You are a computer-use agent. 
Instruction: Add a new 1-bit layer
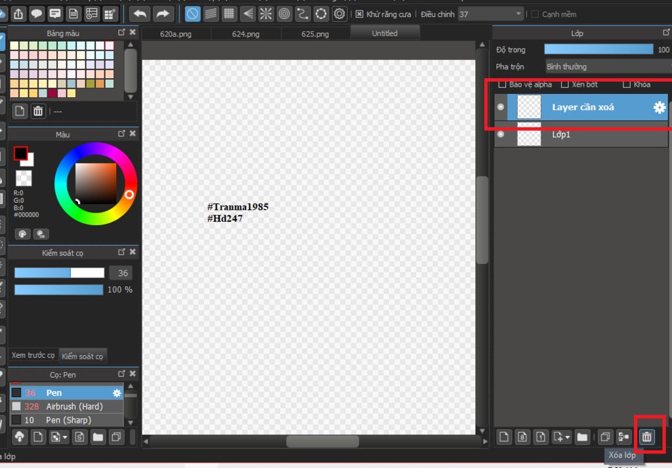click(541, 436)
